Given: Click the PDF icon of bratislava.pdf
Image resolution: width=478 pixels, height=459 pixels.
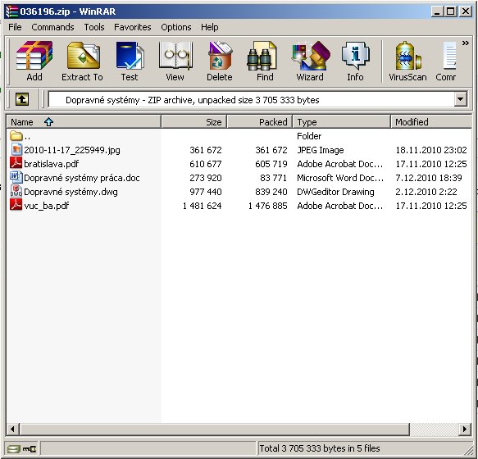Looking at the screenshot, I should 16,163.
